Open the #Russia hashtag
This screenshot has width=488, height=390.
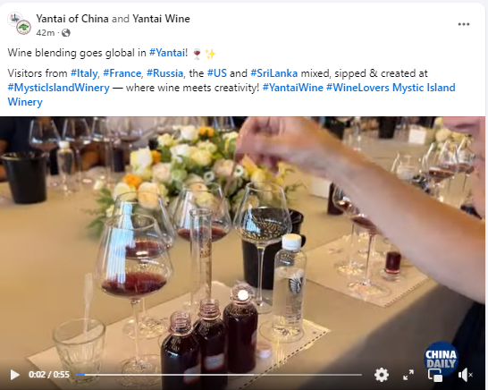point(164,73)
